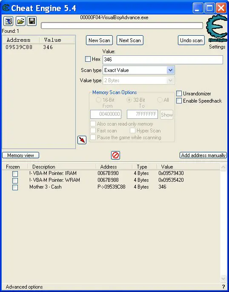Click the value 0x09579430
The width and height of the screenshot is (229, 292).
point(171,173)
